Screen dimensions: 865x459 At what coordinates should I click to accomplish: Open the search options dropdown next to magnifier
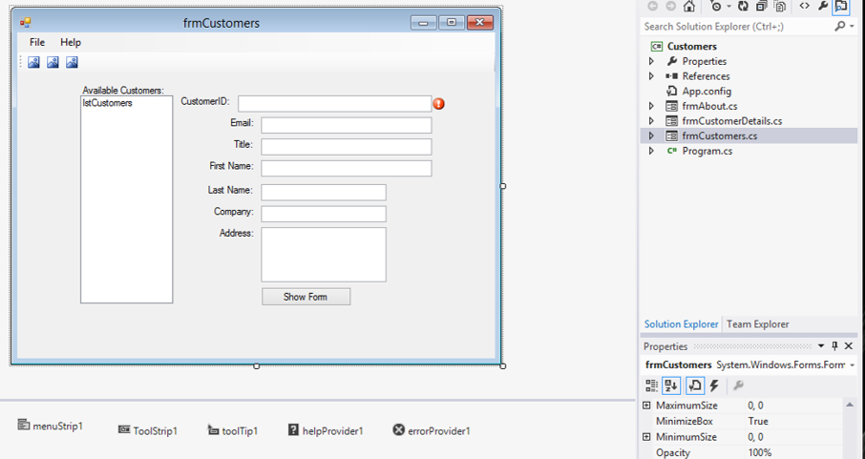tap(853, 27)
